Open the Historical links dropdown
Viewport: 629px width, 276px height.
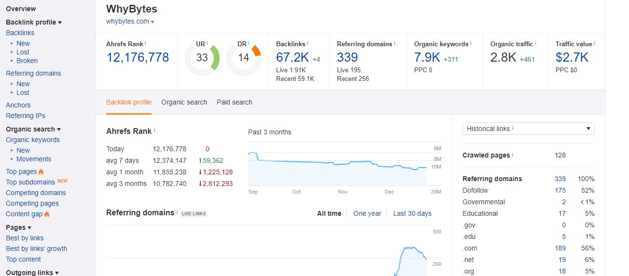pyautogui.click(x=529, y=129)
